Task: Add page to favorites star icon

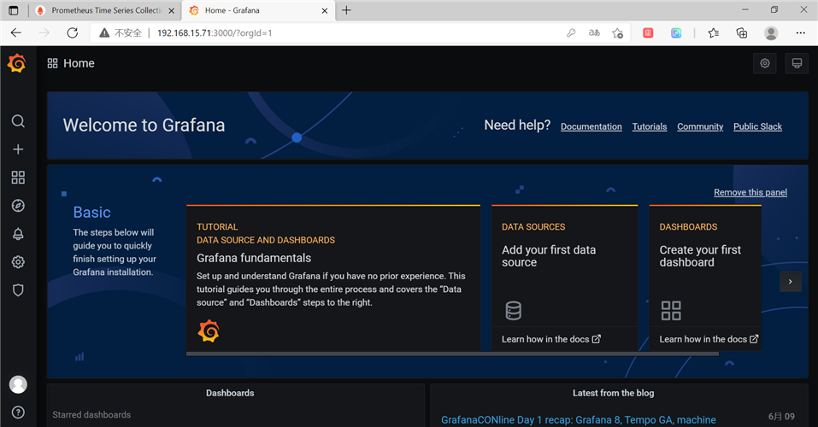Action: [618, 32]
